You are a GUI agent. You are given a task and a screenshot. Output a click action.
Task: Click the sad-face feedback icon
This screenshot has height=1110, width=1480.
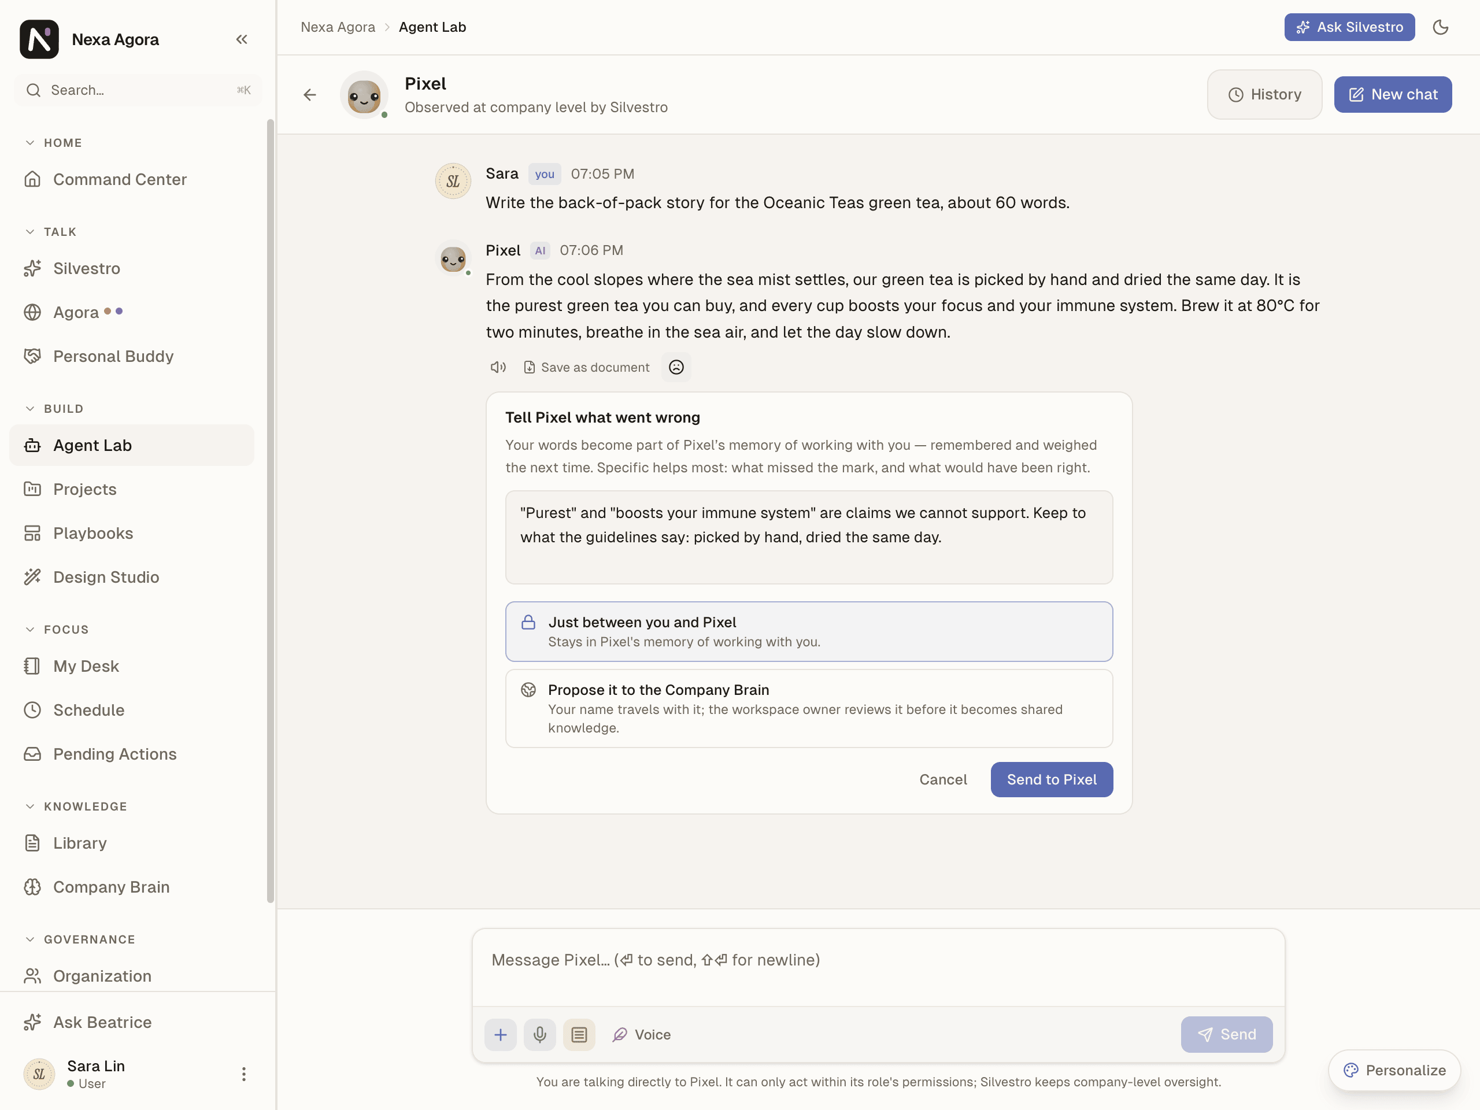pyautogui.click(x=676, y=367)
